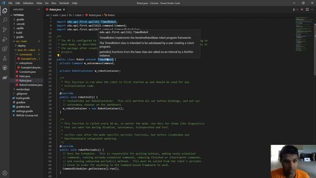Click the java breadcrumb segment

point(64,15)
